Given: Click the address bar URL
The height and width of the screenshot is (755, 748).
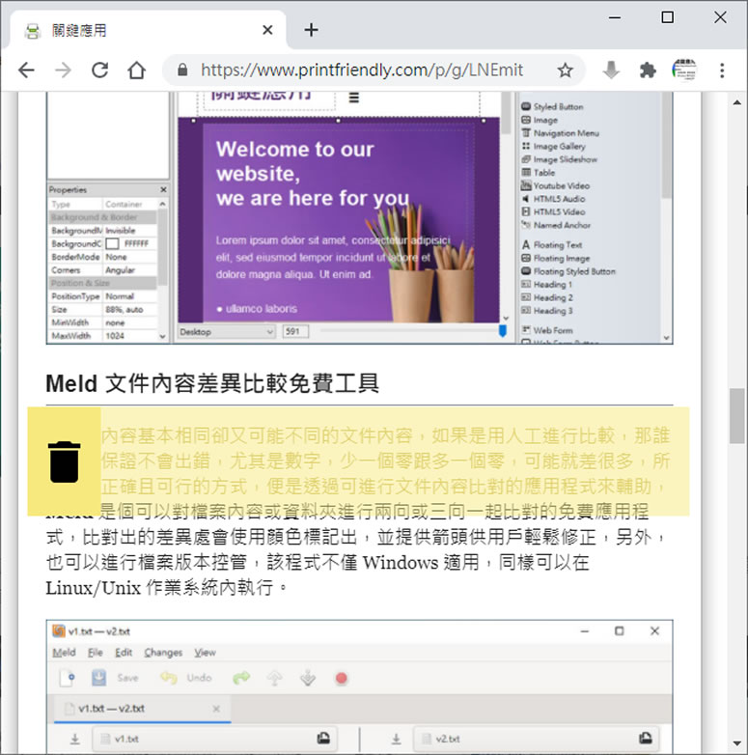Looking at the screenshot, I should (362, 70).
